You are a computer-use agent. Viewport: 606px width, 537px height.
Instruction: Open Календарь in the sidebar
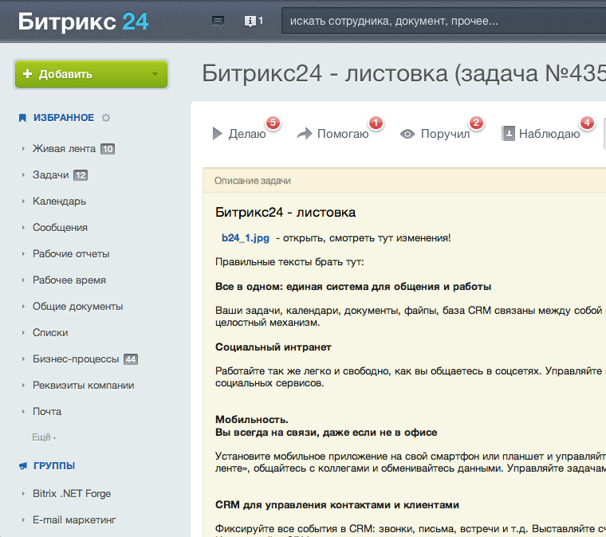59,201
